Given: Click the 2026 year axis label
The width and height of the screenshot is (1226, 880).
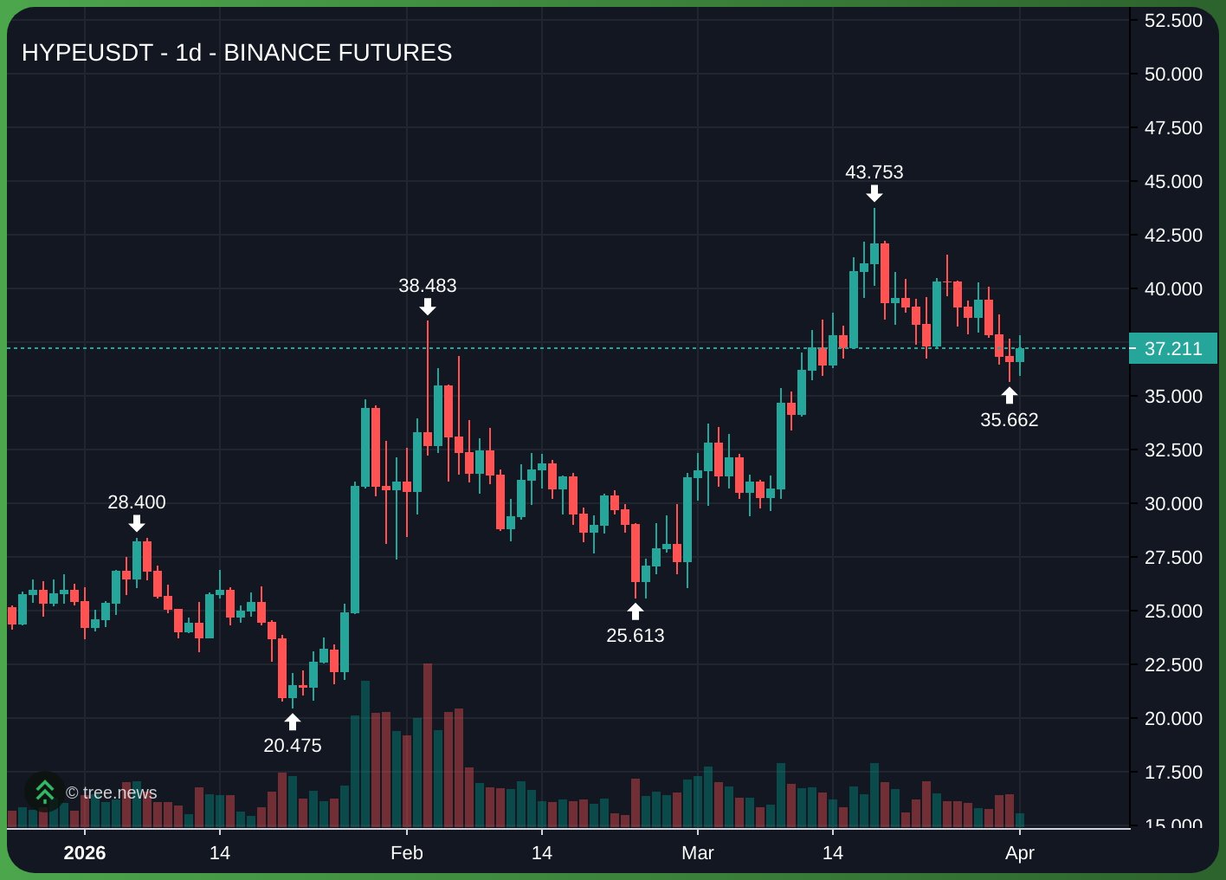Looking at the screenshot, I should coord(85,853).
